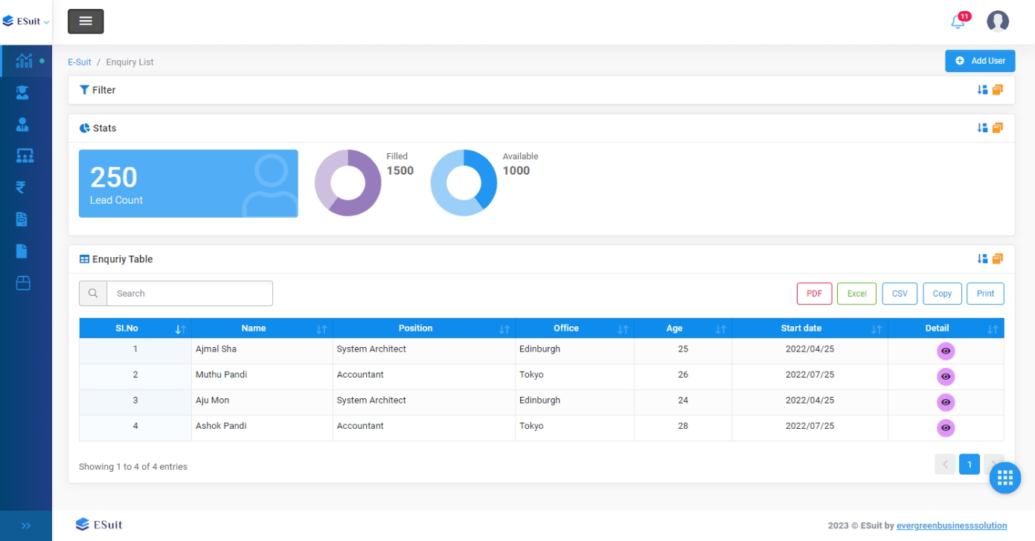Click the Search input field
The image size is (1035, 541).
[x=189, y=294]
